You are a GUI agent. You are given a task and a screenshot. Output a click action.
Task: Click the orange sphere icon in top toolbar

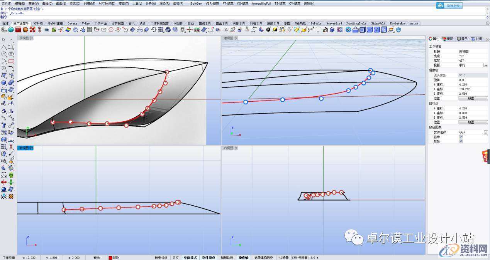click(25, 29)
